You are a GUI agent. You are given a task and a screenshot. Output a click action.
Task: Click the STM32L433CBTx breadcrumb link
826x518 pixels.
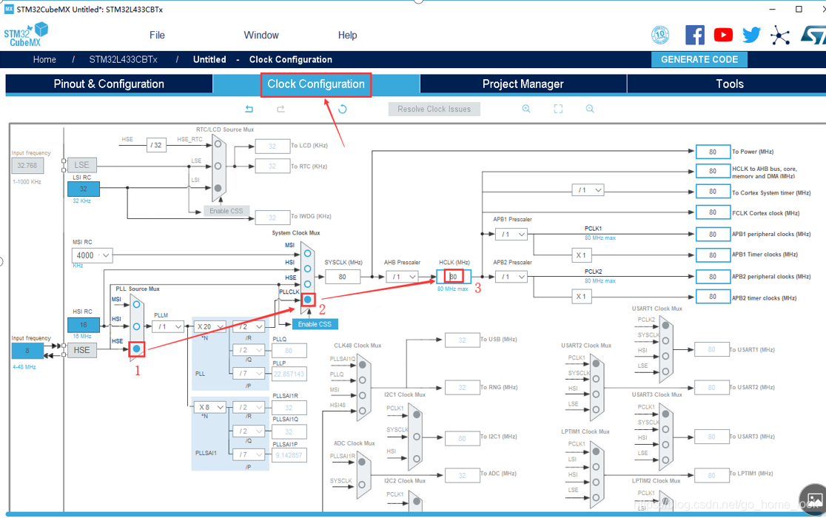click(x=124, y=59)
